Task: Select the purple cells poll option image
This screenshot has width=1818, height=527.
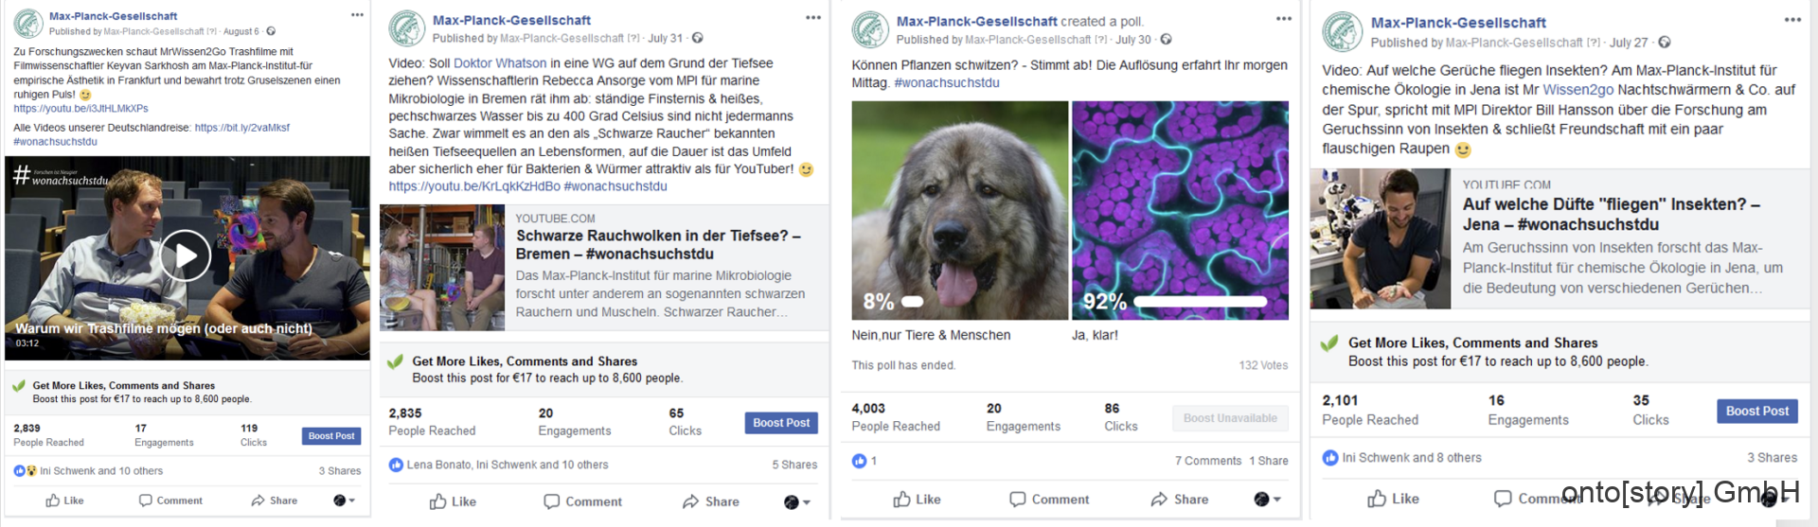Action: click(x=1180, y=210)
